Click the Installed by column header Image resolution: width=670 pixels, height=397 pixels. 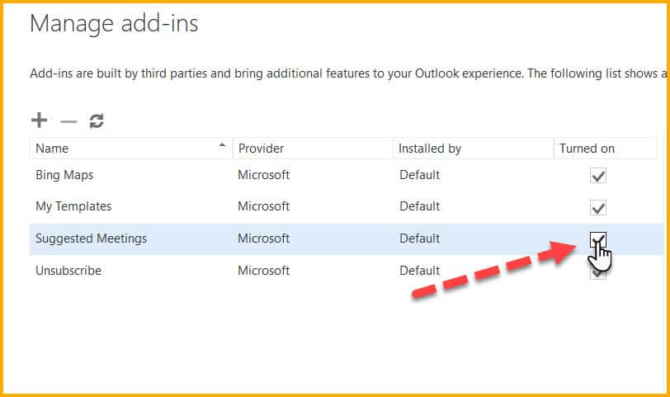[429, 149]
